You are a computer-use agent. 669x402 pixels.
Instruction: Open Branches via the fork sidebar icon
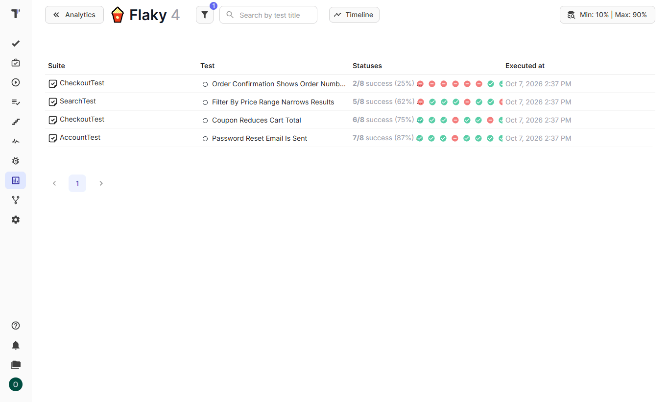[x=16, y=200]
